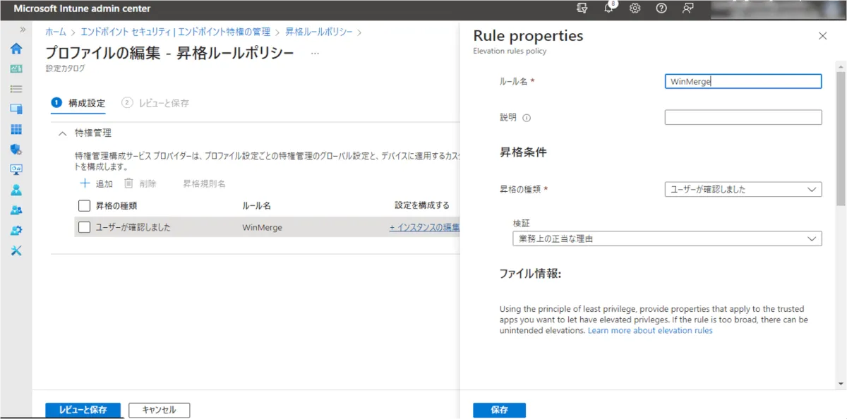
Task: Go to エンドポイント セキュリティ breadcrumb
Action: 176,32
